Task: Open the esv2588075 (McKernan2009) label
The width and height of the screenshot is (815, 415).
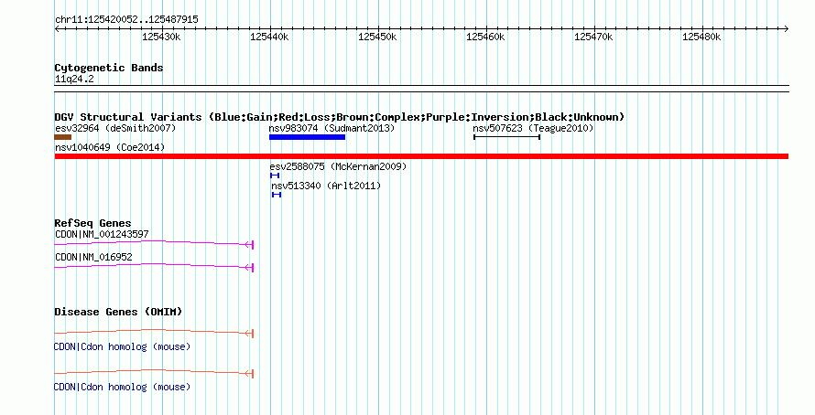Action: [339, 166]
